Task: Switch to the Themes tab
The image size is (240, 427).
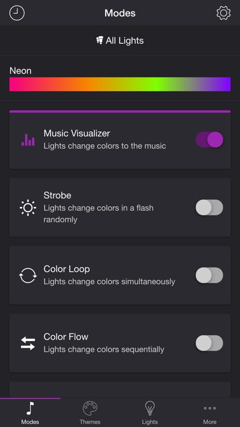Action: 90,413
